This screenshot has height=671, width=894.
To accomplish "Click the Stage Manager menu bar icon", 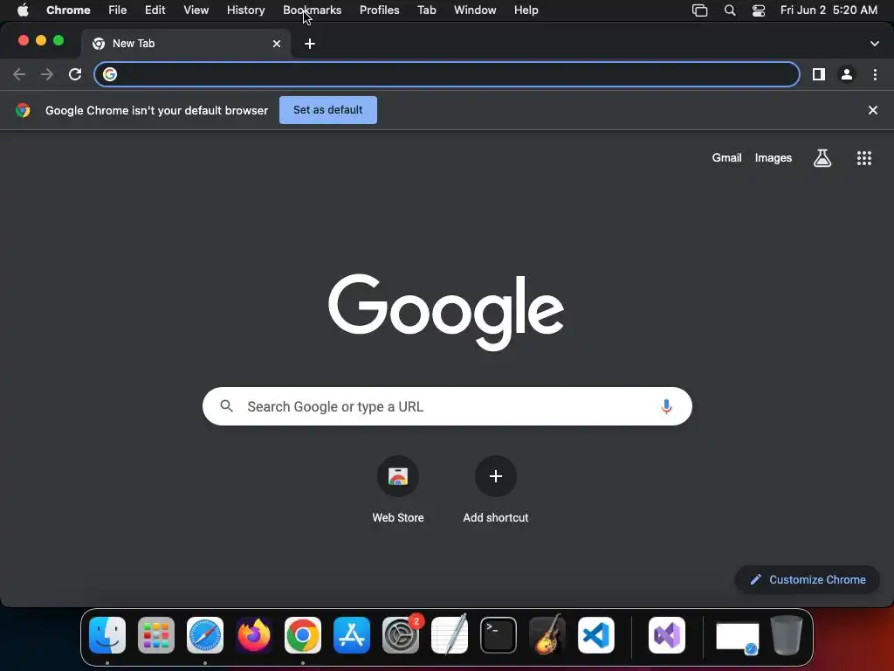I will (699, 10).
